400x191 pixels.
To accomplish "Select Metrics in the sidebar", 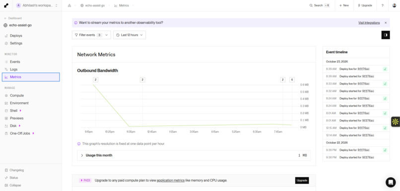I will point(31,77).
